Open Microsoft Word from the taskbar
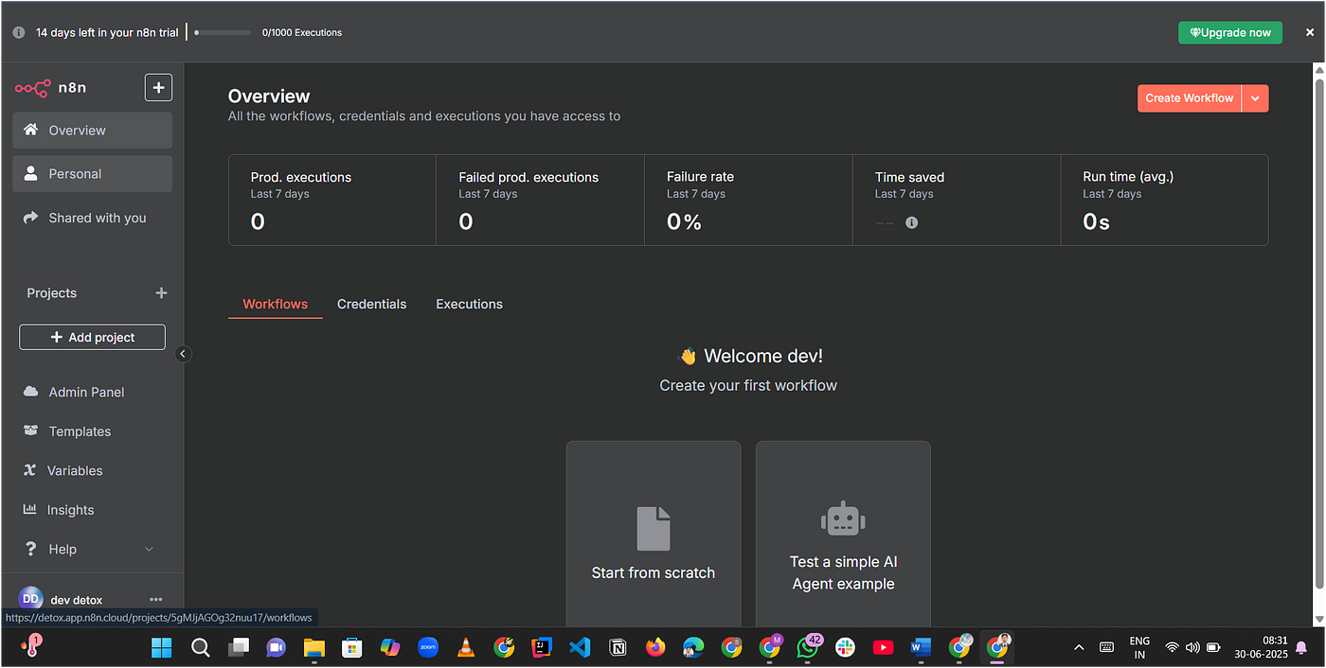 (x=921, y=647)
